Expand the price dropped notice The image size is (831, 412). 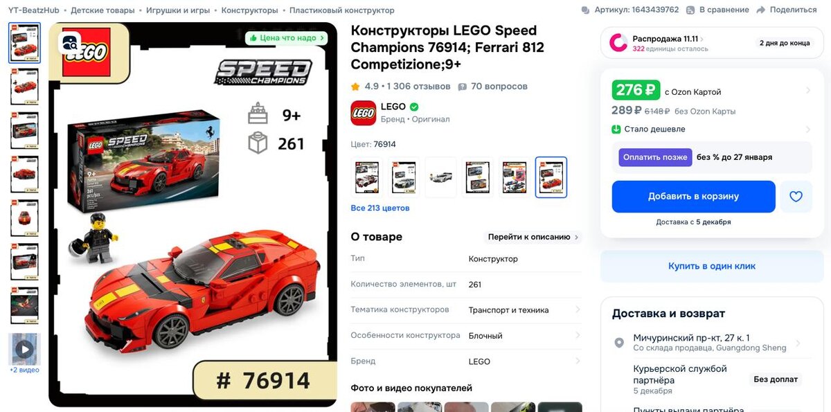(x=711, y=129)
